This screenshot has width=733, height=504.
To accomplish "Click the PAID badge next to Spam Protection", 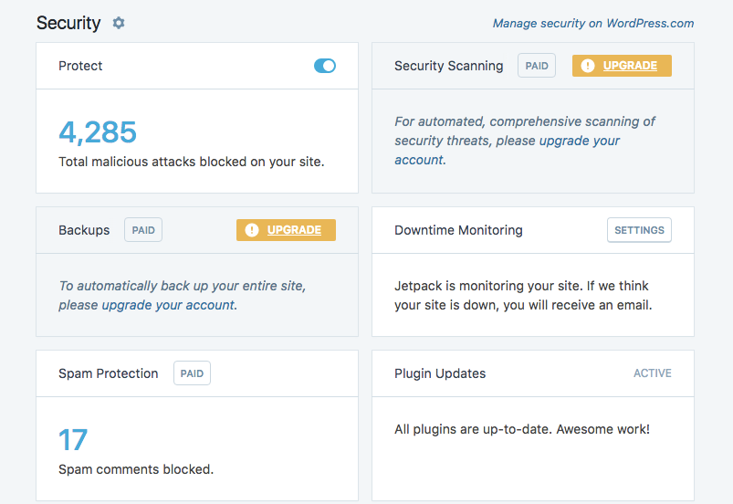I will coord(192,373).
